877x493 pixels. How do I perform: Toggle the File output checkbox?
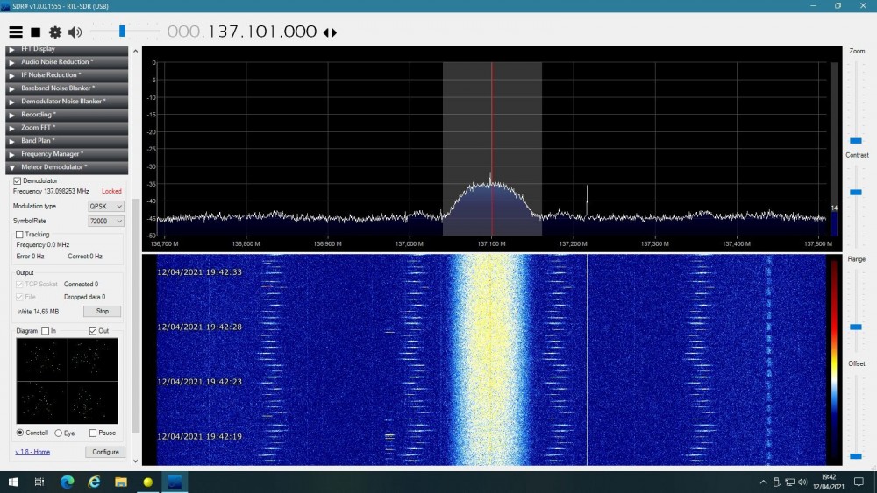(19, 297)
